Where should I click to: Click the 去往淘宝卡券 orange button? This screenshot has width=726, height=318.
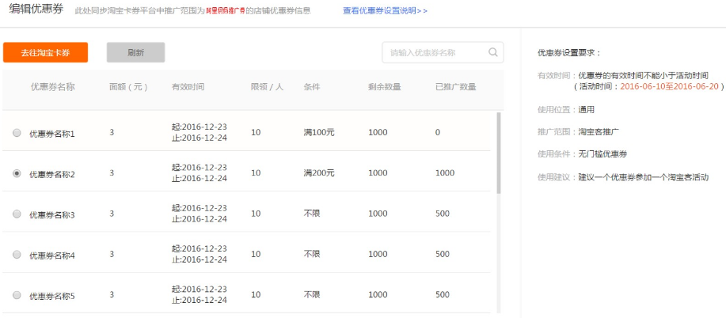45,52
